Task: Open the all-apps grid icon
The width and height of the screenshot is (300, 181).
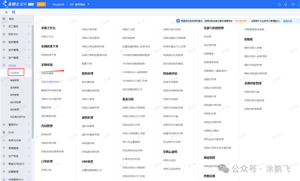Action: point(14,12)
